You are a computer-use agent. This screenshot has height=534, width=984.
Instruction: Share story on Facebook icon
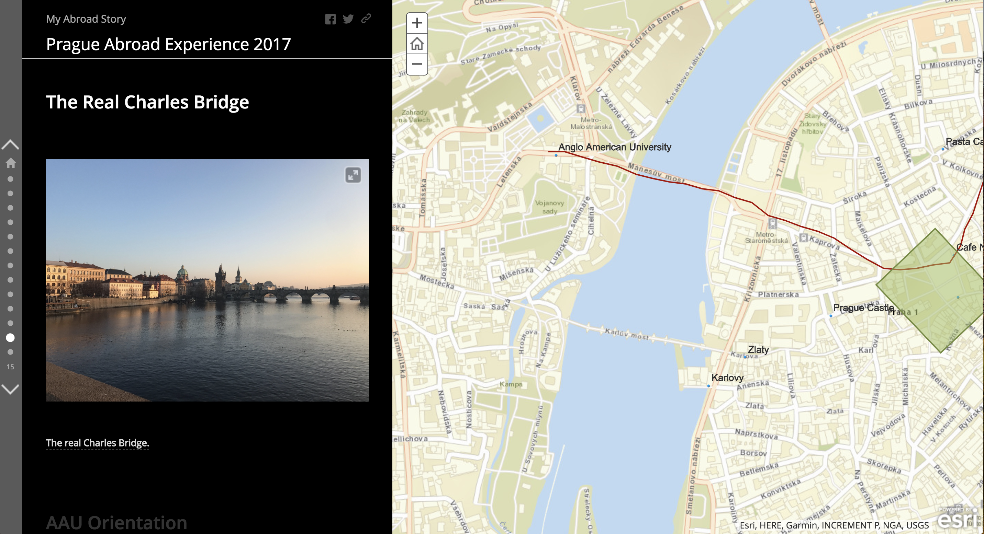(x=331, y=19)
